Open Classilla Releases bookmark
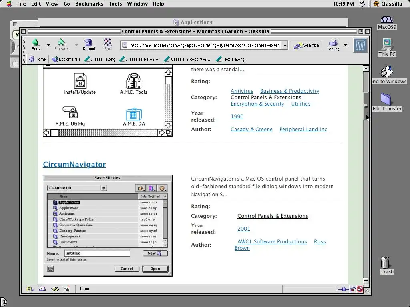 point(139,59)
